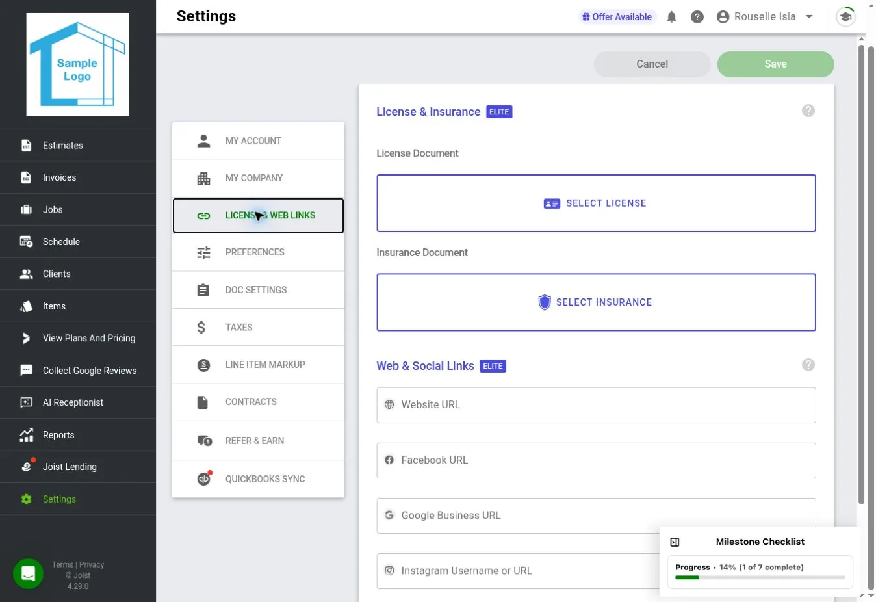Click Select Insurance upload button
The height and width of the screenshot is (602, 876).
click(596, 302)
